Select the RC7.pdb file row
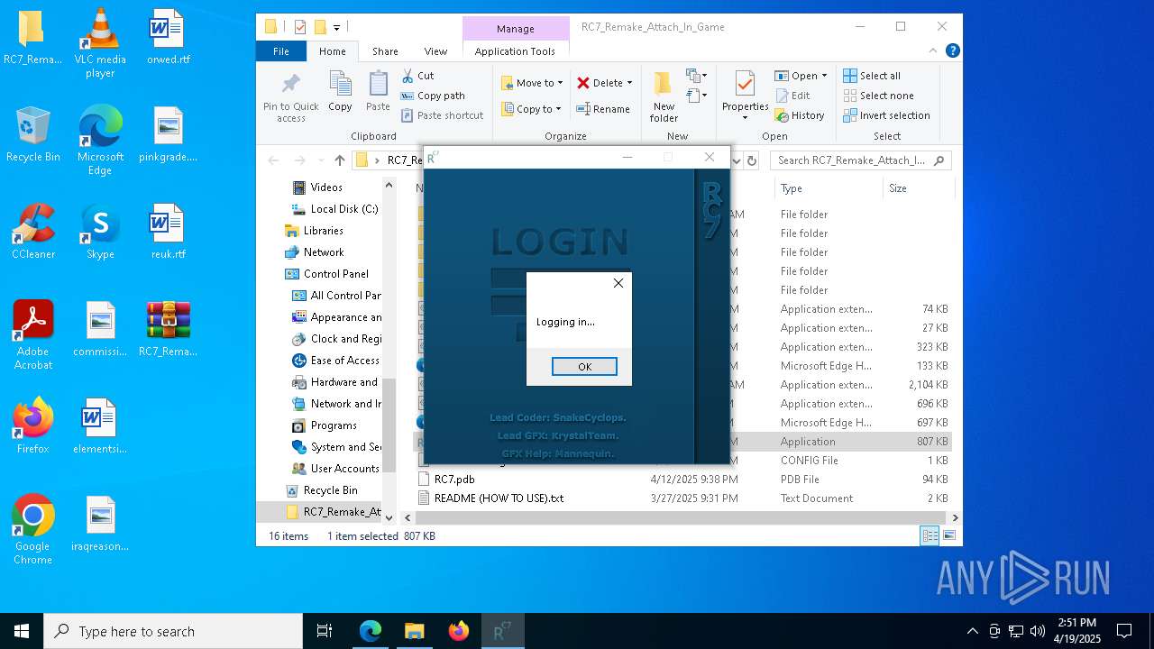 pos(682,480)
